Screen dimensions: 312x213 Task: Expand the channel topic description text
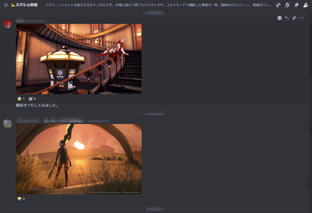click(x=158, y=5)
